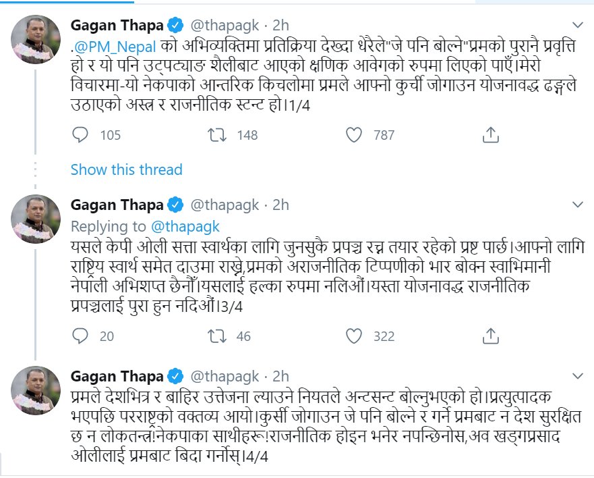The height and width of the screenshot is (478, 594).
Task: Retweet the first tweet with 148 retweets
Action: point(218,135)
